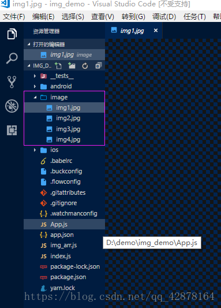Screen dimensions: 221x308
Task: Collapse the image folder
Action: coord(64,97)
